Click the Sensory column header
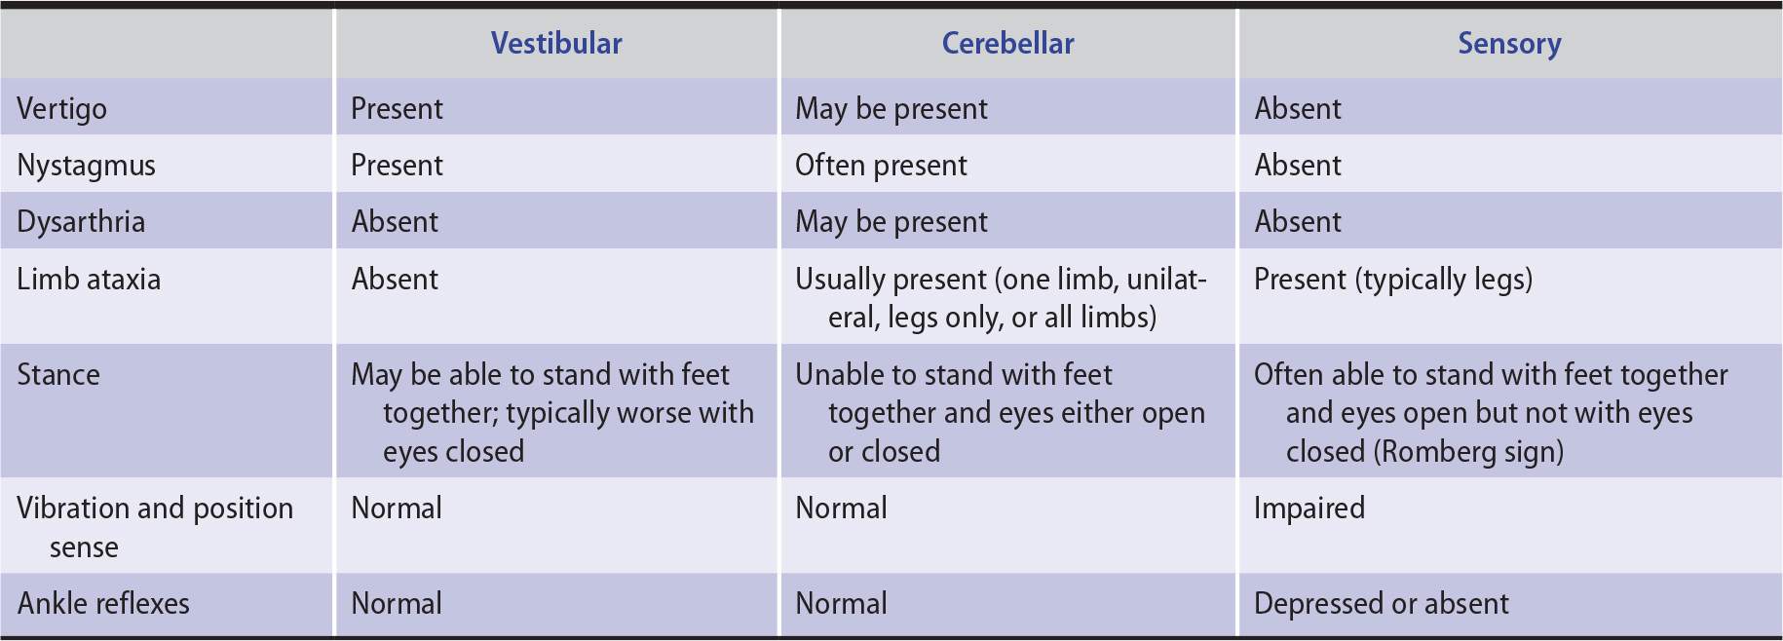 pos(1509,44)
